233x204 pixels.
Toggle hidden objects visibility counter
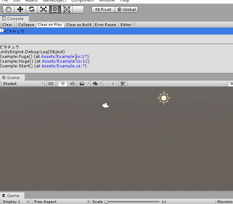pos(110,83)
